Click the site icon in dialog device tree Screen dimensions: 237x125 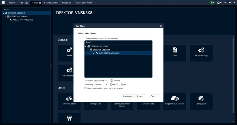[89, 46]
